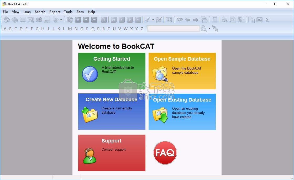294x180 pixels.
Task: Open the Report menu
Action: tap(55, 12)
